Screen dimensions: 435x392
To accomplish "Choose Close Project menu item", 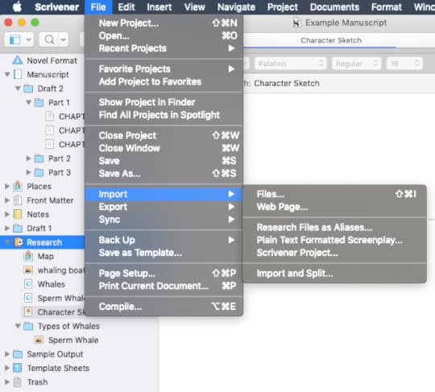I will [164, 135].
